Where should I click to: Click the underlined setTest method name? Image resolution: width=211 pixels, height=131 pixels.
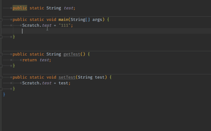(67, 77)
